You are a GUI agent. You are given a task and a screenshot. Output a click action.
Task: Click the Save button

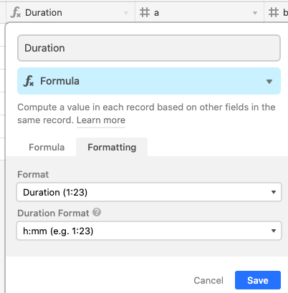tap(258, 280)
